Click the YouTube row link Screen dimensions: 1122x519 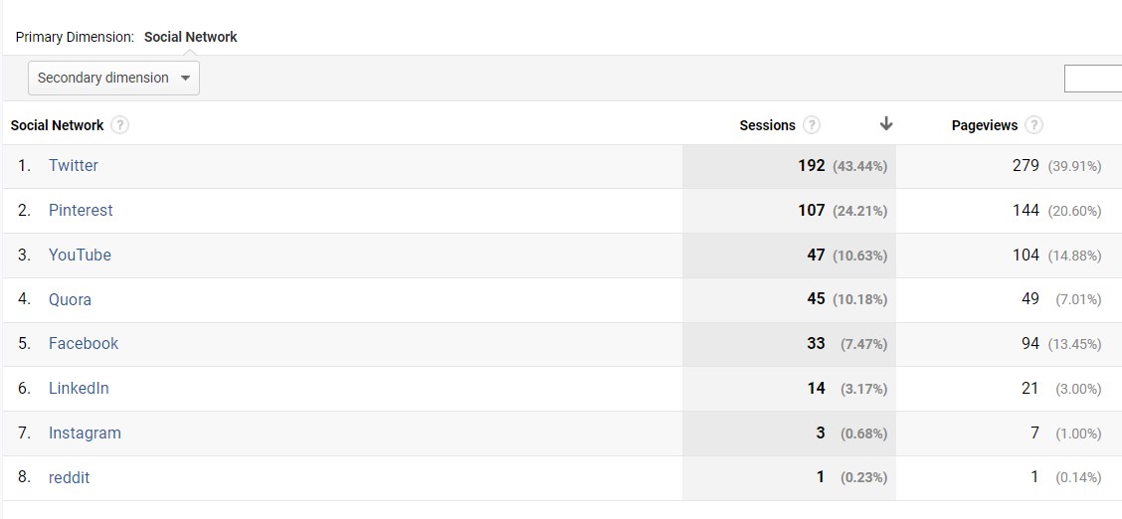(x=80, y=256)
